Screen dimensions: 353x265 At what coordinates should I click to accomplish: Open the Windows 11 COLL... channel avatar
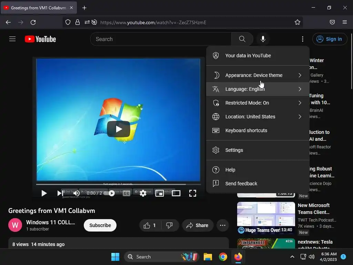click(x=15, y=225)
